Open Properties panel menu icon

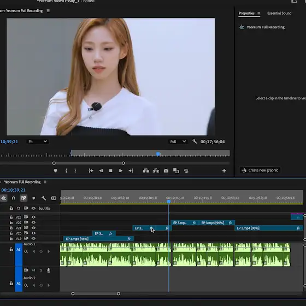pos(259,13)
